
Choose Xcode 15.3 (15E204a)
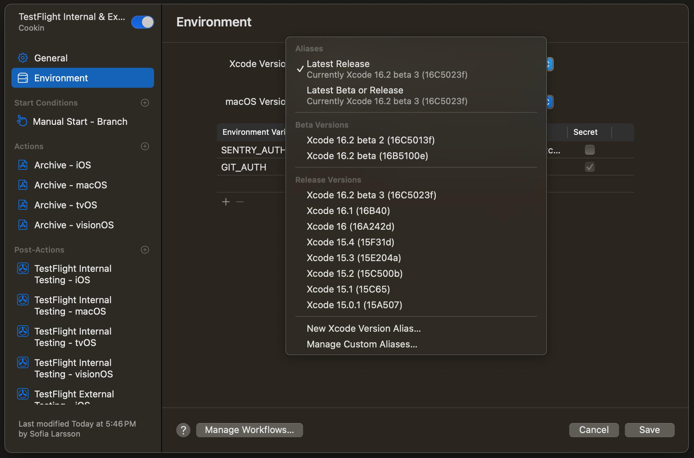[416, 258]
